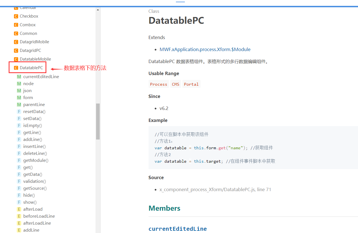Click the orange class icon beside Combox
This screenshot has width=358, height=233.
coord(16,25)
